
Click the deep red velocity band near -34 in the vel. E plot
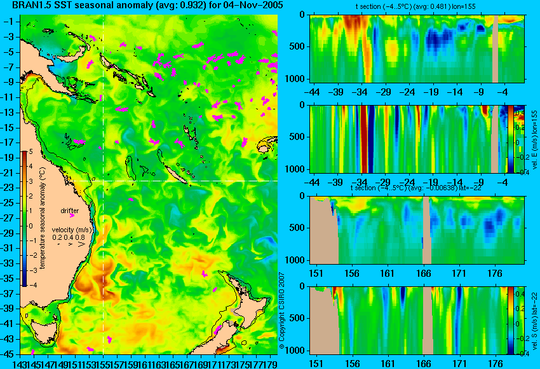click(x=363, y=139)
